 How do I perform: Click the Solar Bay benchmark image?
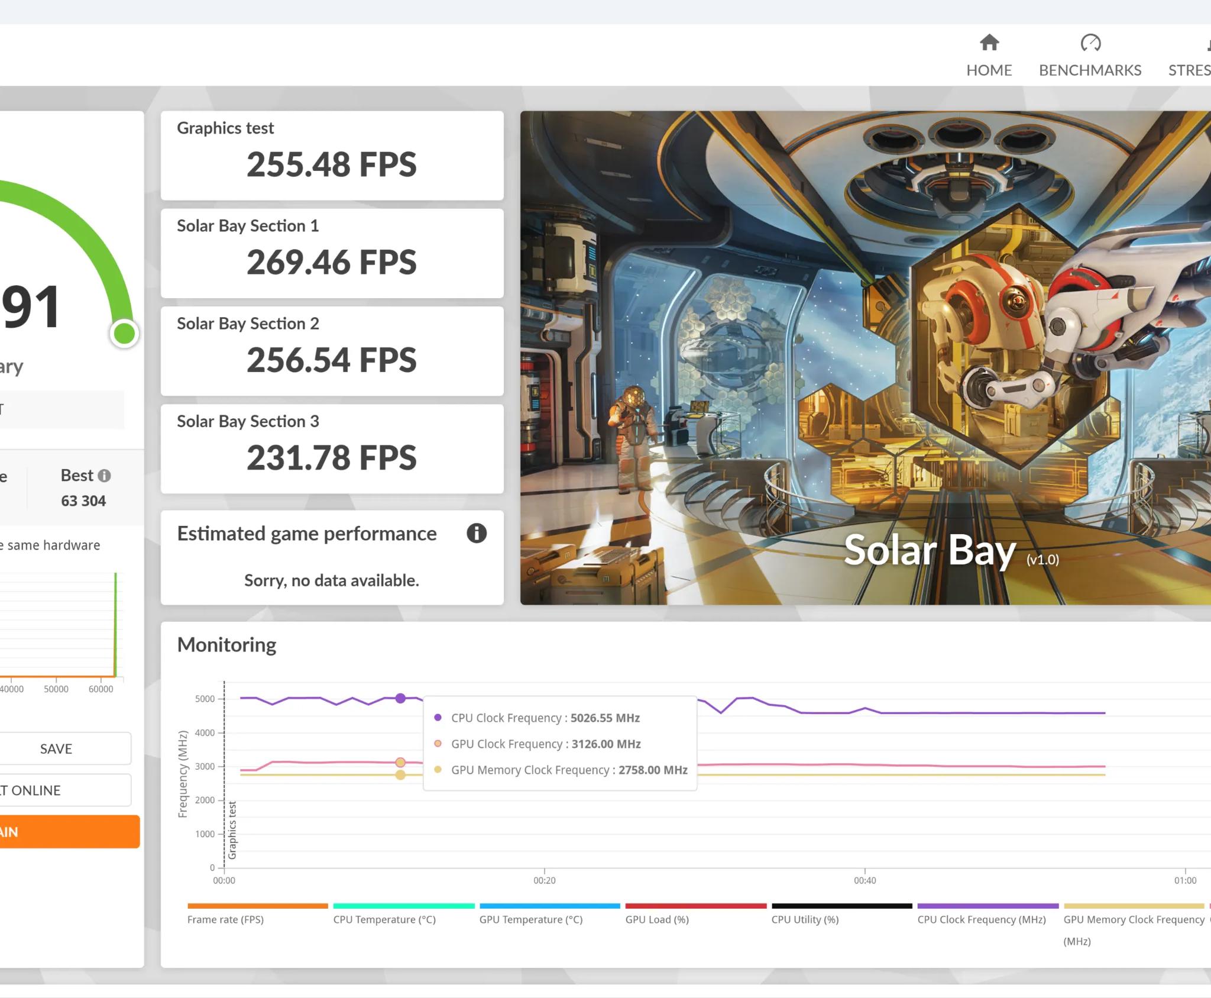click(865, 357)
